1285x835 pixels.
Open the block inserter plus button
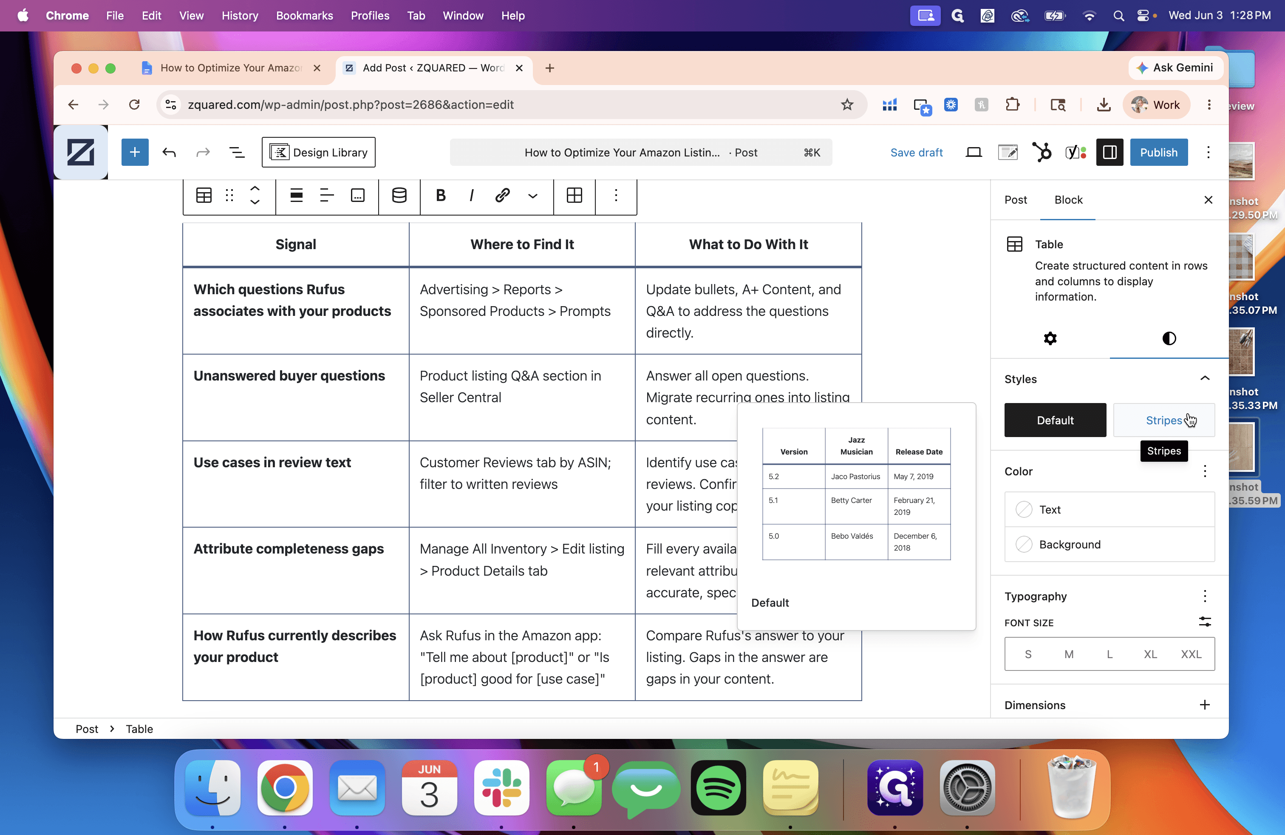pyautogui.click(x=134, y=152)
